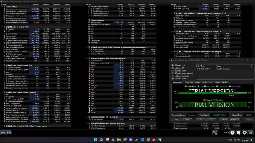
Task: Click Close button in stability test
Action: 249,120
